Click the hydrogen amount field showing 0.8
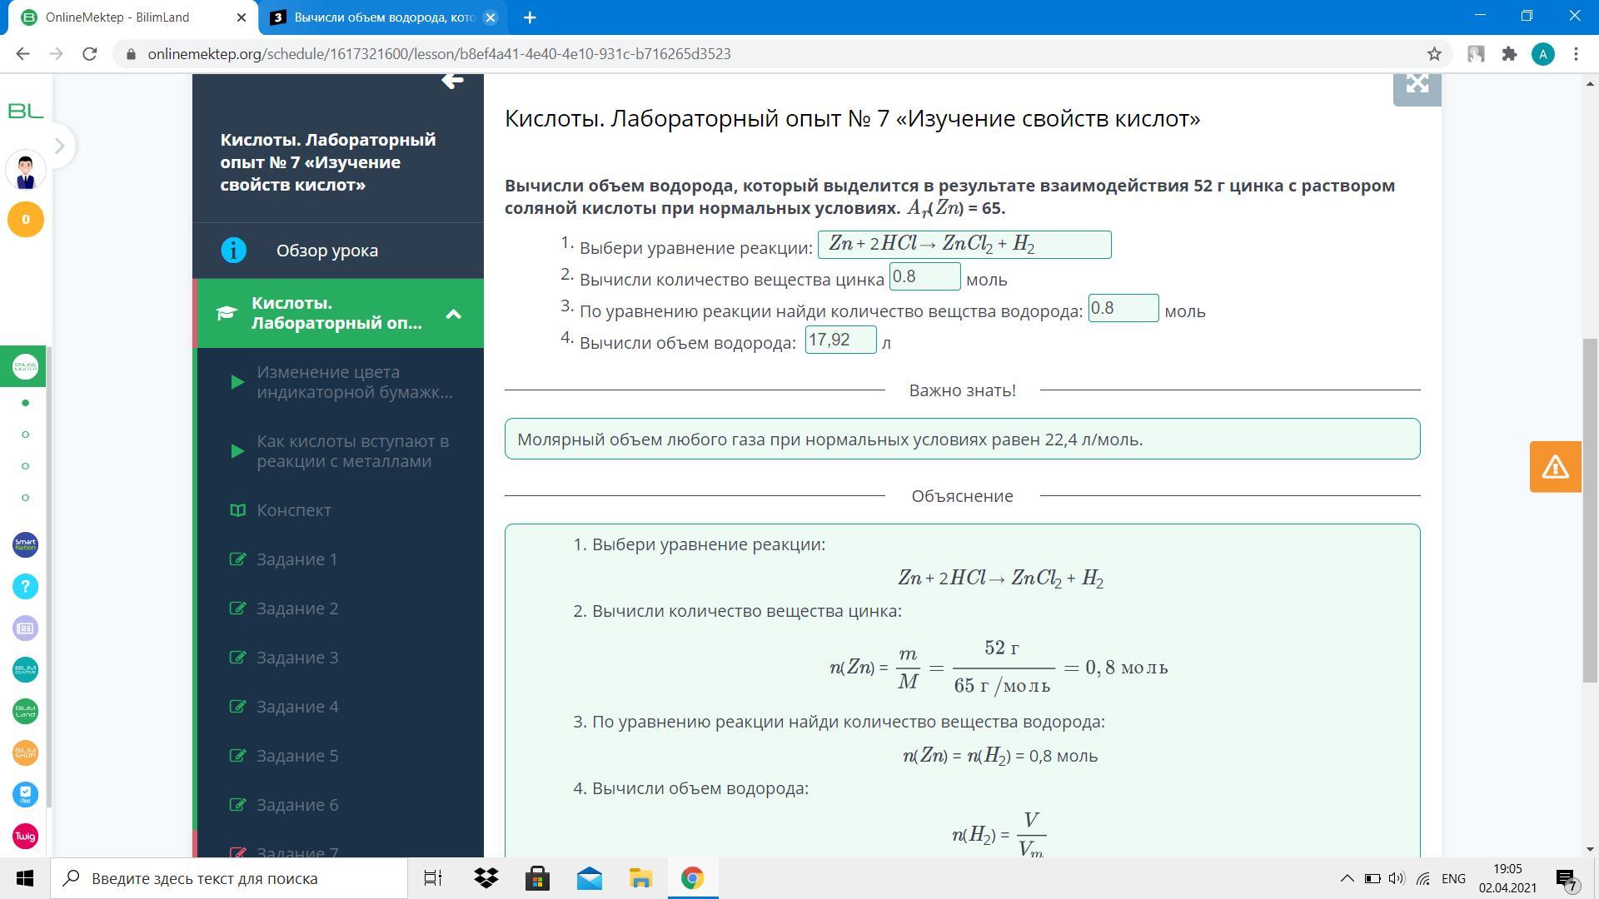The height and width of the screenshot is (899, 1599). click(x=1123, y=308)
